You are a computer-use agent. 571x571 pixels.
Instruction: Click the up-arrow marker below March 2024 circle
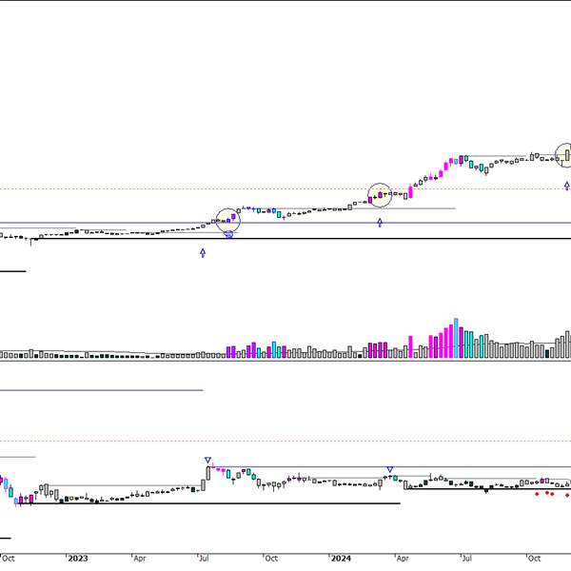point(380,223)
